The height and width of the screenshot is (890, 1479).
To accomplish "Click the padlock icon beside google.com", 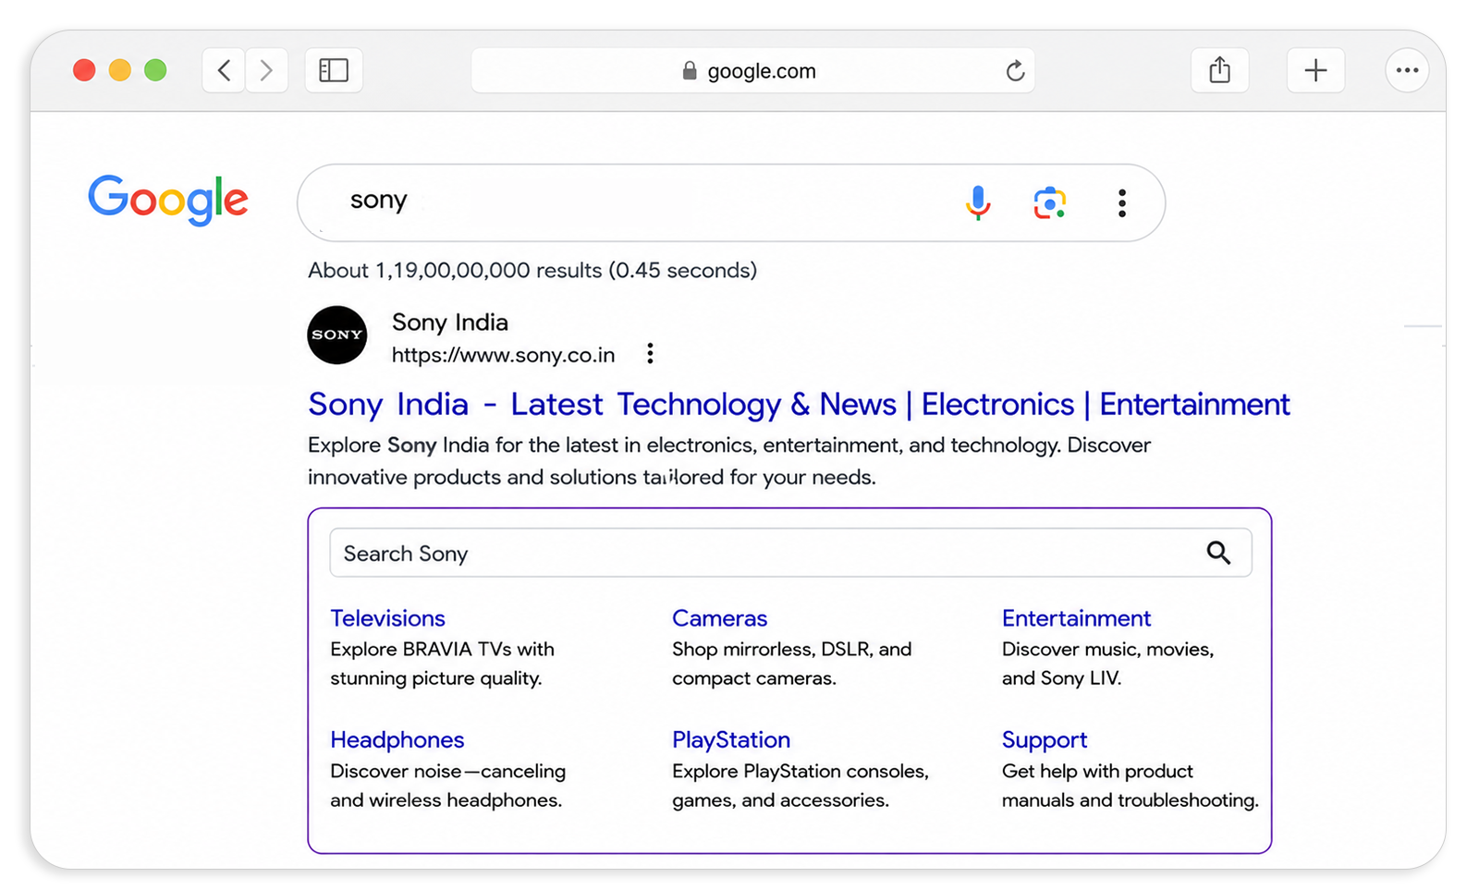I will point(690,71).
